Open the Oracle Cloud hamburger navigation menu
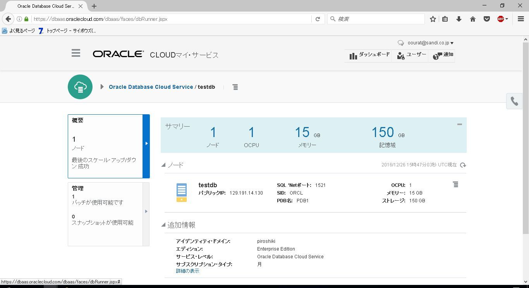The height and width of the screenshot is (288, 529). click(76, 53)
